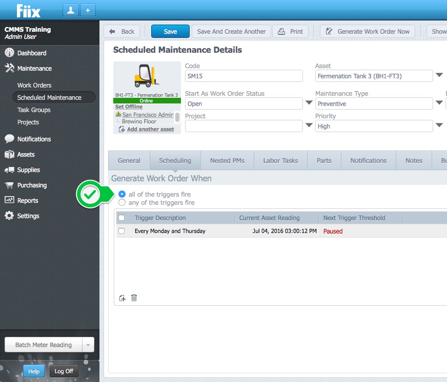The image size is (447, 382).
Task: Click the Help button
Action: pos(34,371)
